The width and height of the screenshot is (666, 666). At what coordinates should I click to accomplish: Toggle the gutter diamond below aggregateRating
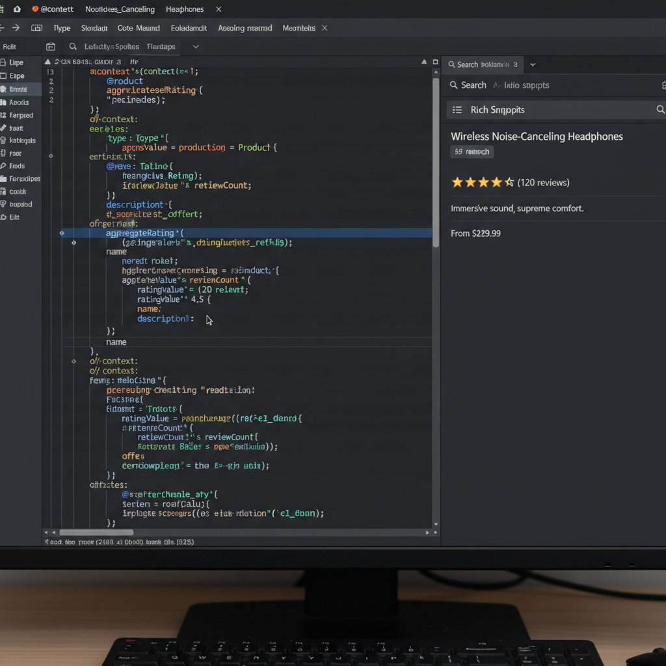(x=73, y=242)
